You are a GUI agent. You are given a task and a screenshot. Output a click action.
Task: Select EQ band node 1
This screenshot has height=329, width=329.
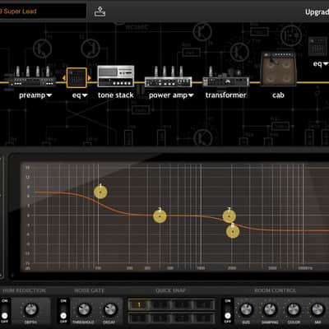[x=100, y=192]
